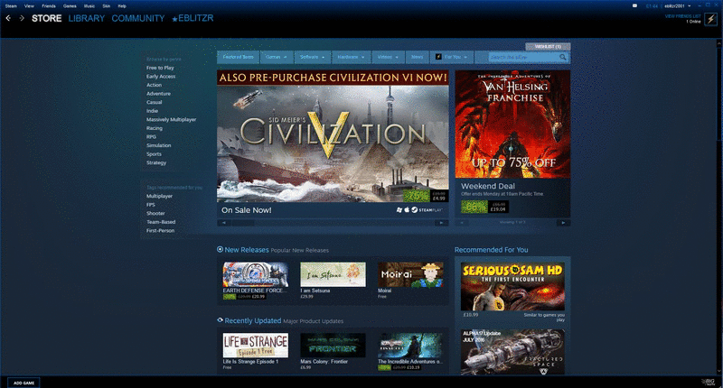Screen dimensions: 723x388
Task: Open the View menu
Action: (29, 6)
